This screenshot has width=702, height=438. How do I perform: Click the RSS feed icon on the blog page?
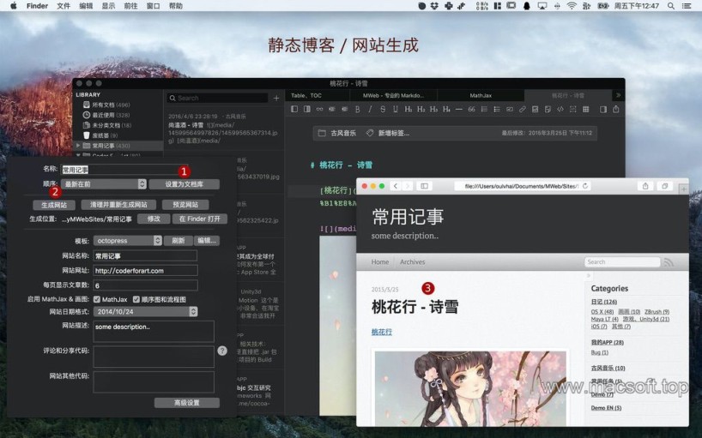tap(669, 262)
